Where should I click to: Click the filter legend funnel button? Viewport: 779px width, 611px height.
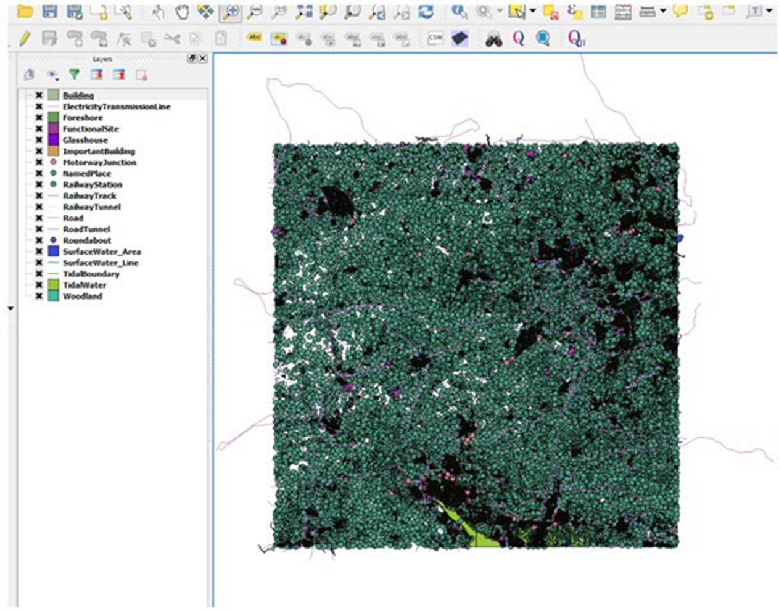tap(75, 75)
